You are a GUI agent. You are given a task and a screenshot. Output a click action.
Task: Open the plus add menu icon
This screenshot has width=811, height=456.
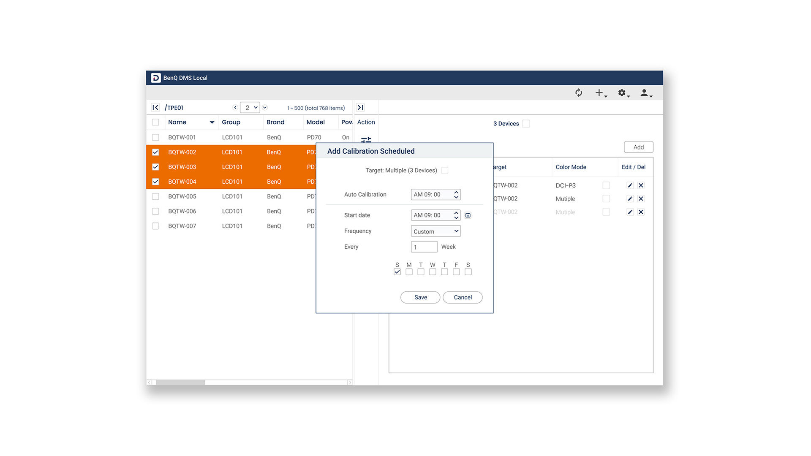[600, 93]
